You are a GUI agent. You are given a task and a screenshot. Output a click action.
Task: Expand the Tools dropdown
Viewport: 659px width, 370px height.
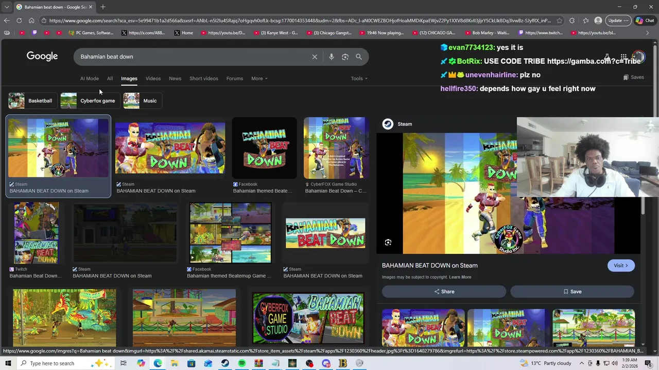pos(359,79)
